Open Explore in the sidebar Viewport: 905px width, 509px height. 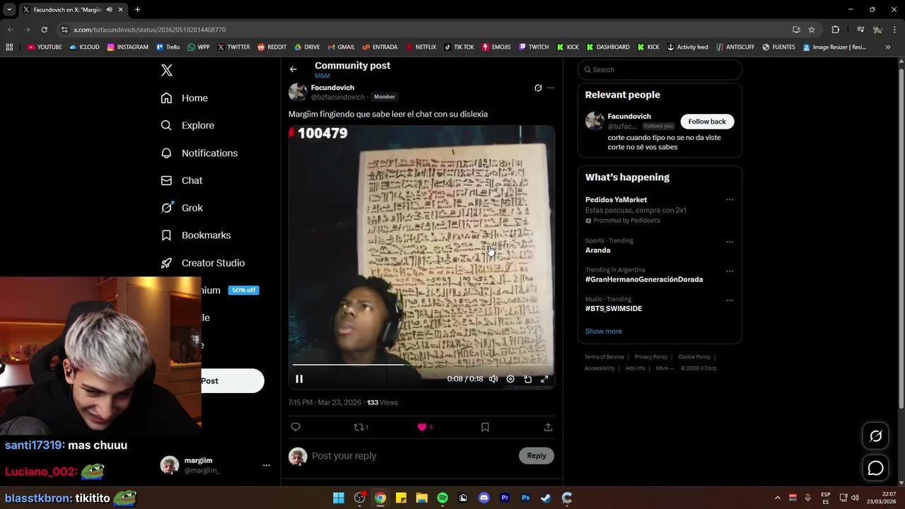(187, 125)
